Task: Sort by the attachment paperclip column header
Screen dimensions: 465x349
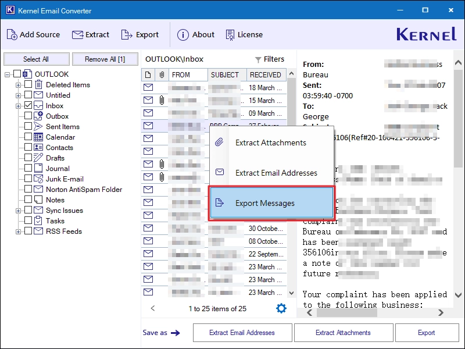Action: (x=162, y=75)
